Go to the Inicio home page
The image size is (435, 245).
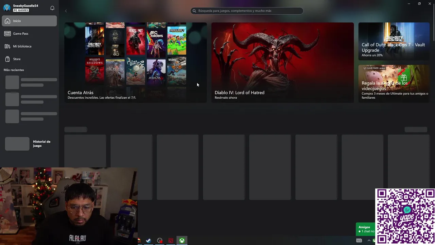click(29, 21)
